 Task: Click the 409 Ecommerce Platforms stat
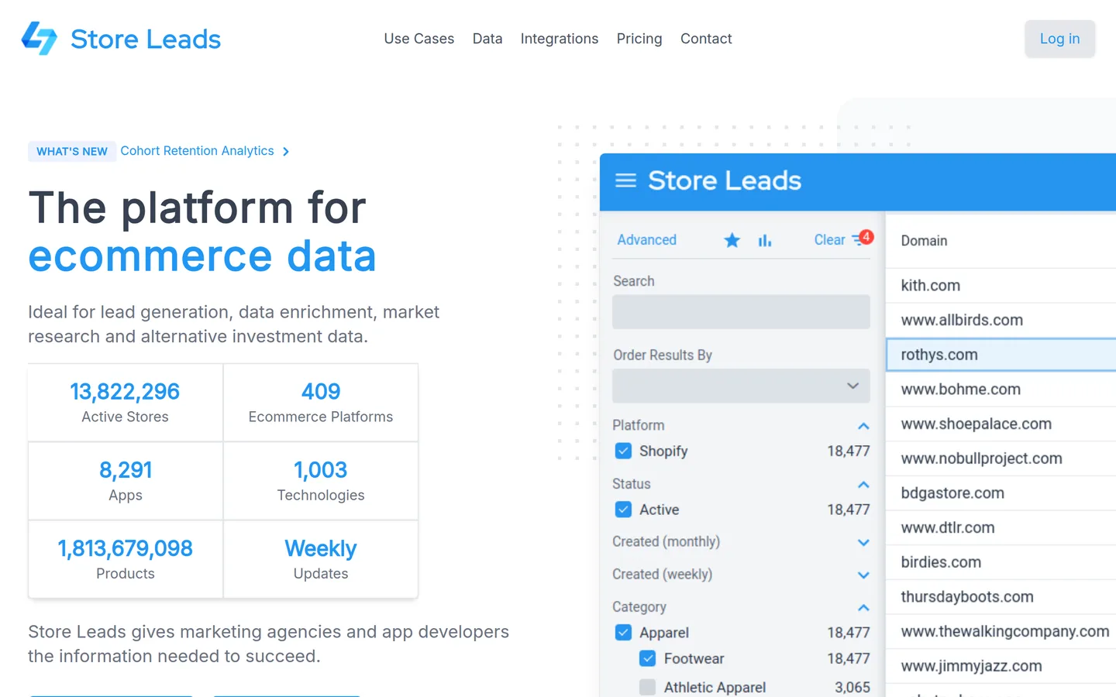(321, 403)
